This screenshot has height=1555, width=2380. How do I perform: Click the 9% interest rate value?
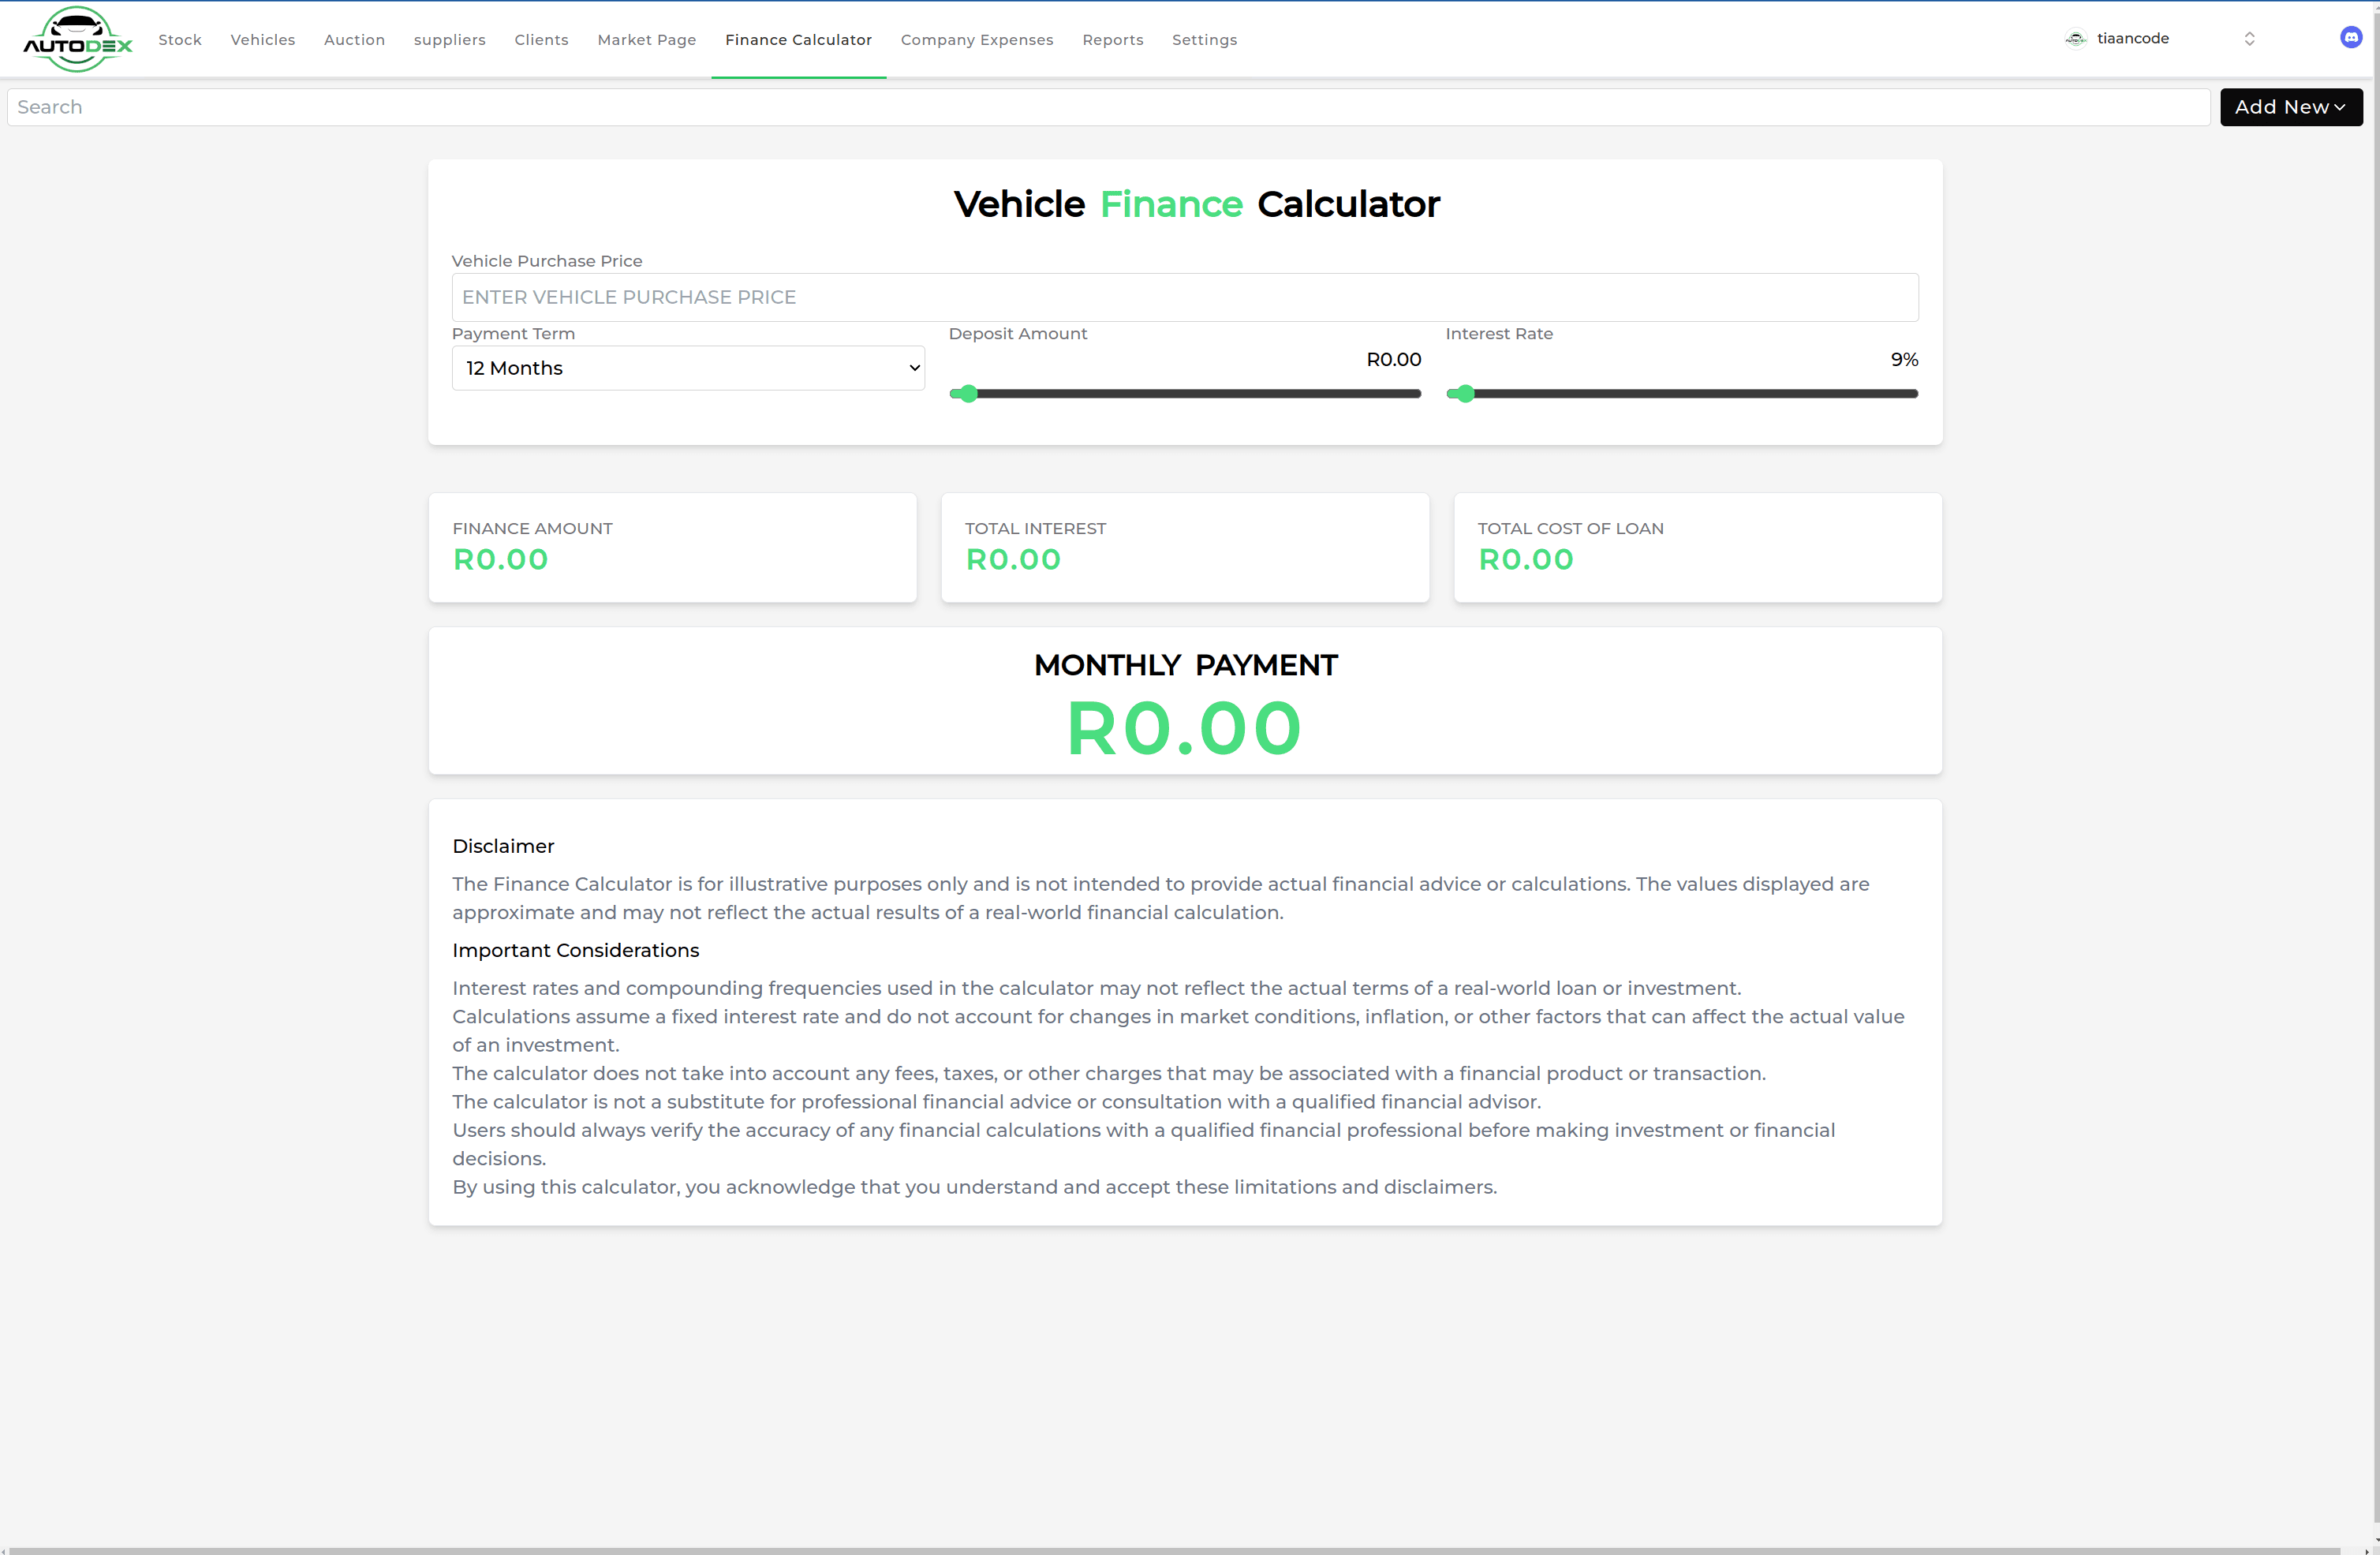point(1904,359)
